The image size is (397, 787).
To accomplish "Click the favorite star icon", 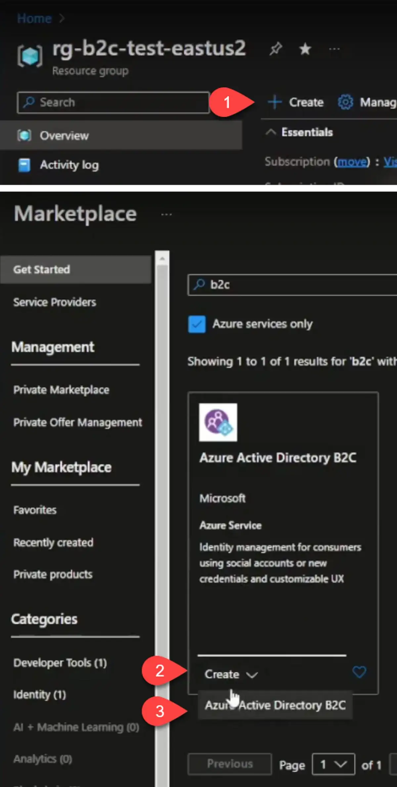I will point(305,49).
